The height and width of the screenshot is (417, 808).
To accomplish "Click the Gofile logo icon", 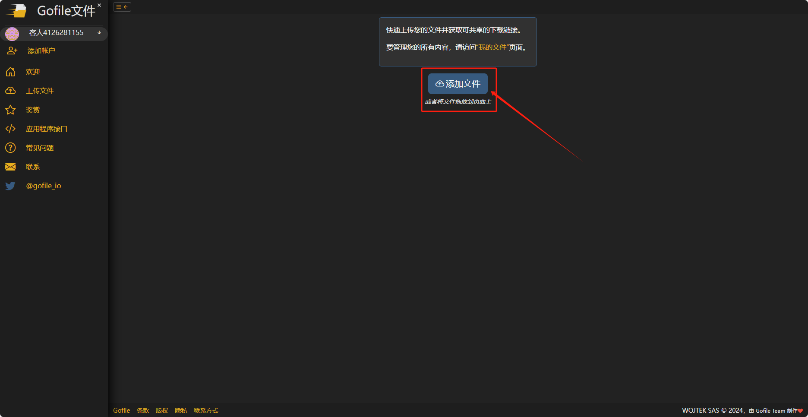I will pos(17,10).
